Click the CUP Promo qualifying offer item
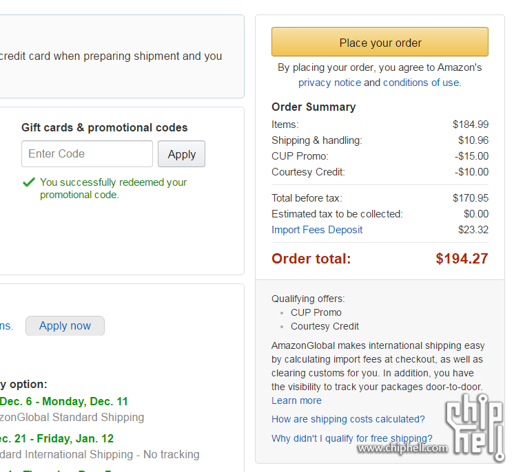The width and height of the screenshot is (514, 472). (316, 312)
